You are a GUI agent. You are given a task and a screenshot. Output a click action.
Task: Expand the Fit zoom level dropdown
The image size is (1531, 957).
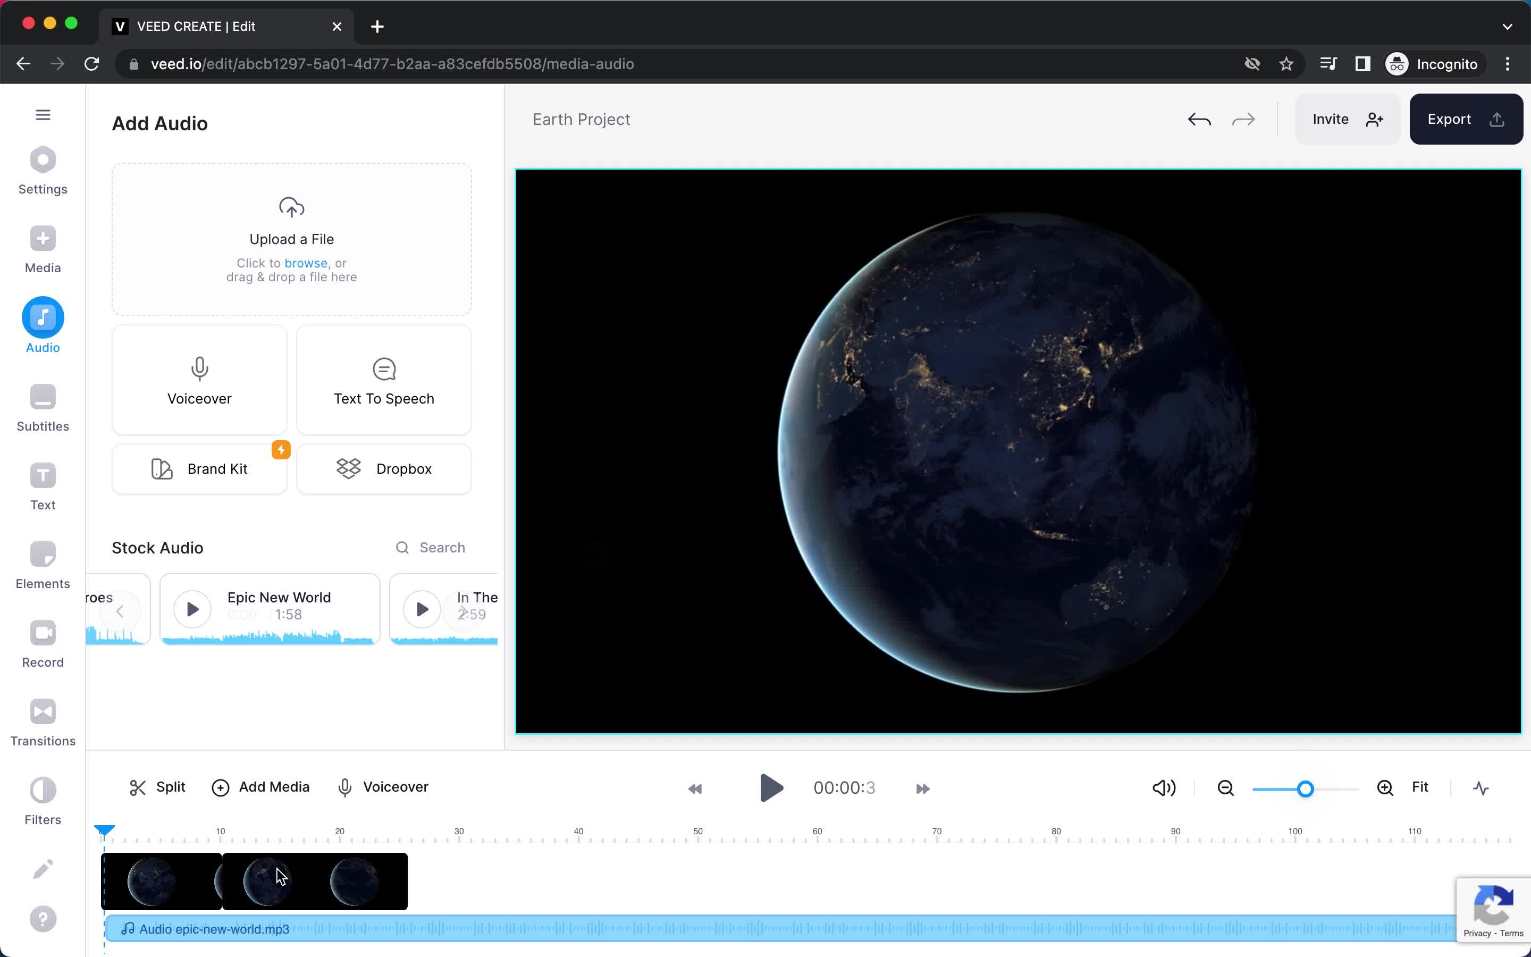[x=1421, y=787]
